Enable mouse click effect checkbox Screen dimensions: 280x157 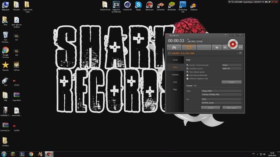(187, 75)
